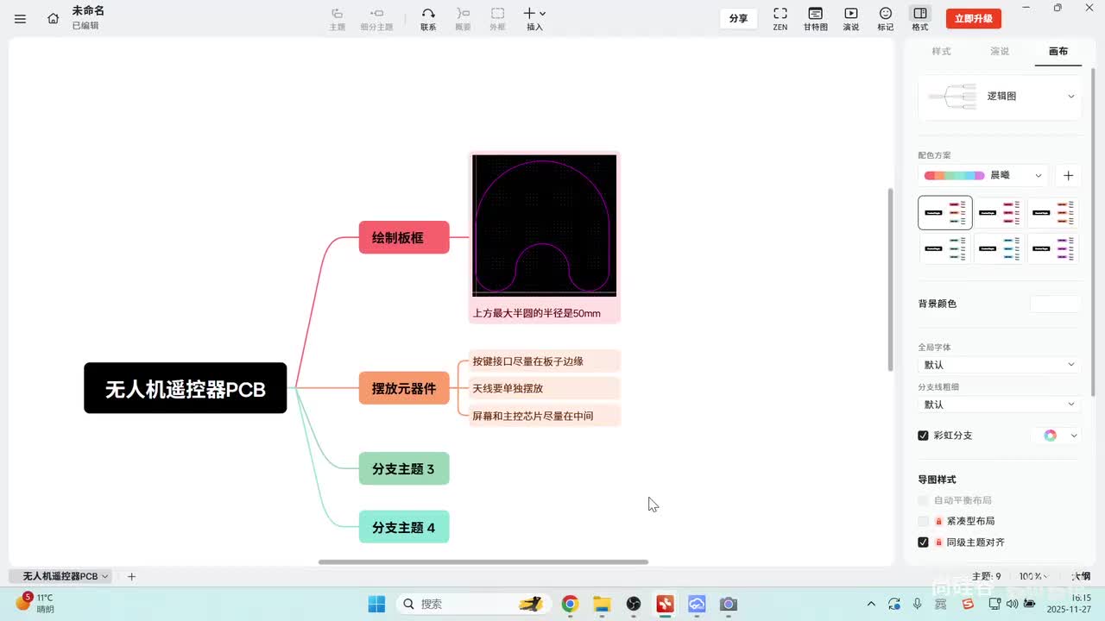Choose the orange branch theme thumbnail

1053,212
